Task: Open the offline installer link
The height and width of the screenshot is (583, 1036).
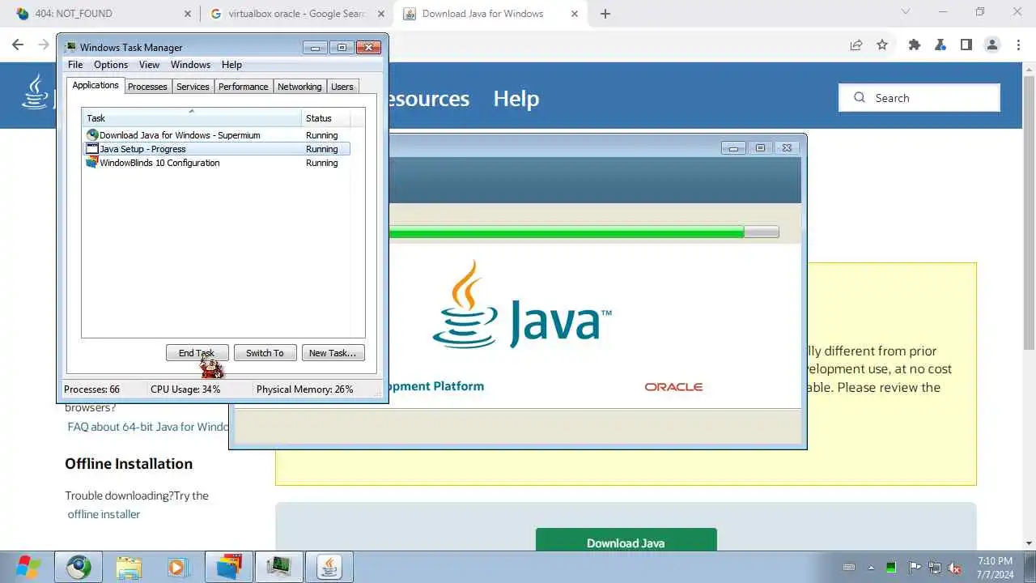Action: pos(104,514)
